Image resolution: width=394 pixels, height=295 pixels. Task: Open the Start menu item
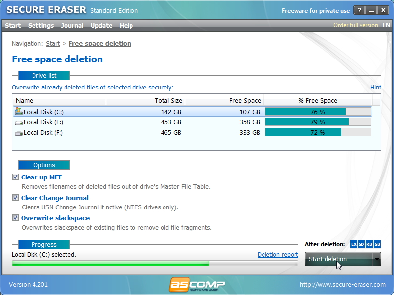[x=13, y=26]
